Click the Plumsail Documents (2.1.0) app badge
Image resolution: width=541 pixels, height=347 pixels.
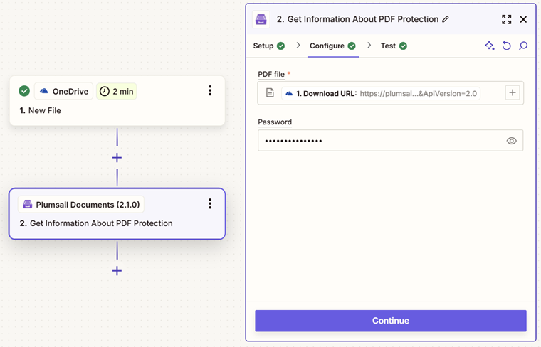(x=81, y=204)
